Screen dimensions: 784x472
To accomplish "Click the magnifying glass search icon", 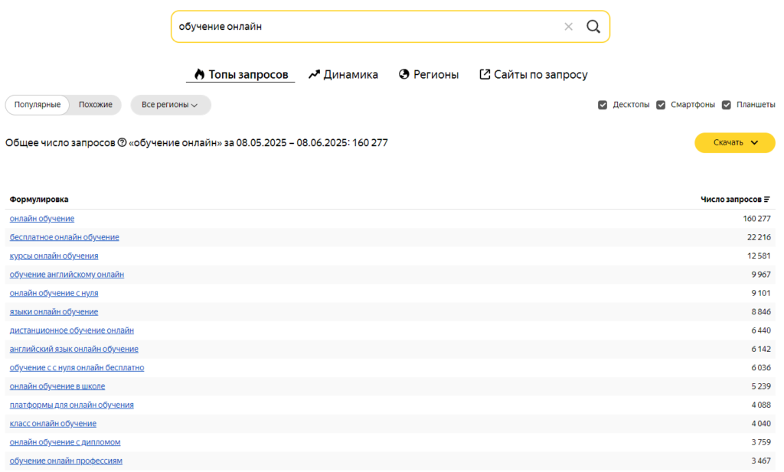I will pyautogui.click(x=593, y=27).
